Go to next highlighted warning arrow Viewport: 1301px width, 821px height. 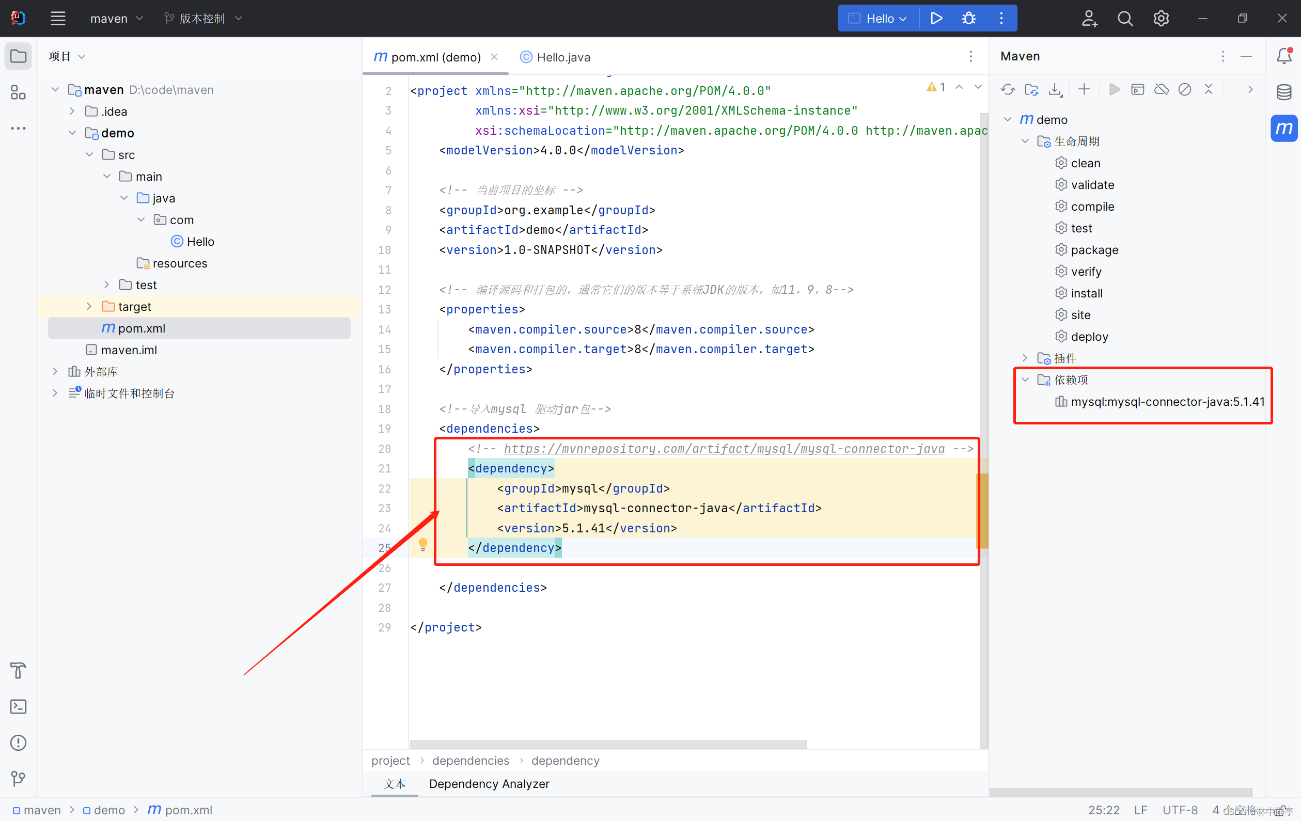tap(978, 87)
